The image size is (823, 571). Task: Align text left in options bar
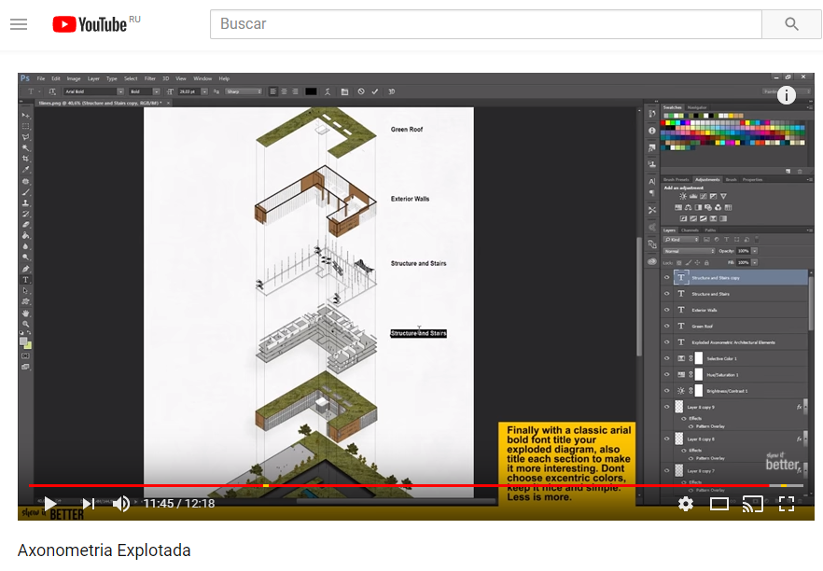tap(272, 91)
